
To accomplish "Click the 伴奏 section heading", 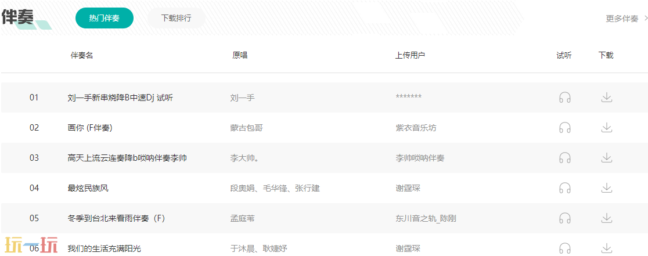I will tap(17, 17).
